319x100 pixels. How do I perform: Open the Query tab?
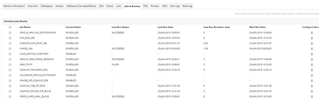click(110, 6)
